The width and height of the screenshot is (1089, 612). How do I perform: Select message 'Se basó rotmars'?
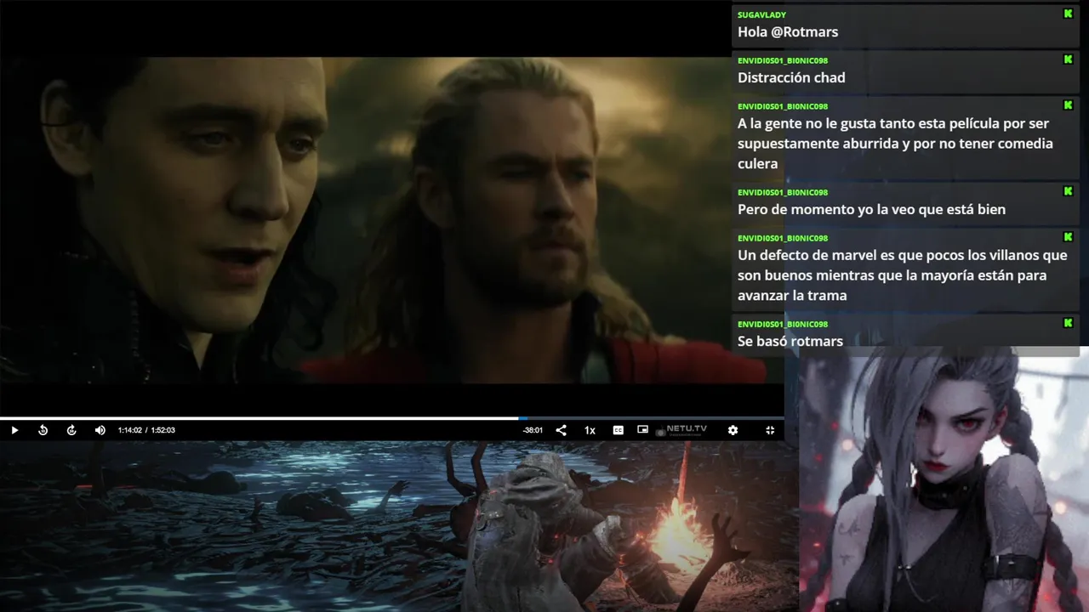(x=790, y=341)
